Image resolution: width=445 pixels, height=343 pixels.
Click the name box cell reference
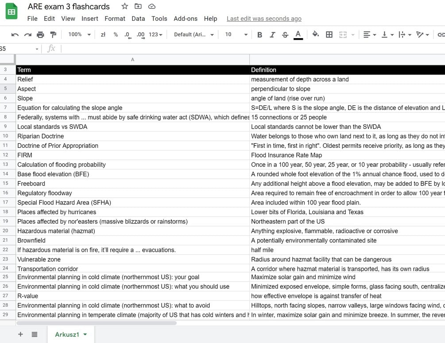coord(16,49)
